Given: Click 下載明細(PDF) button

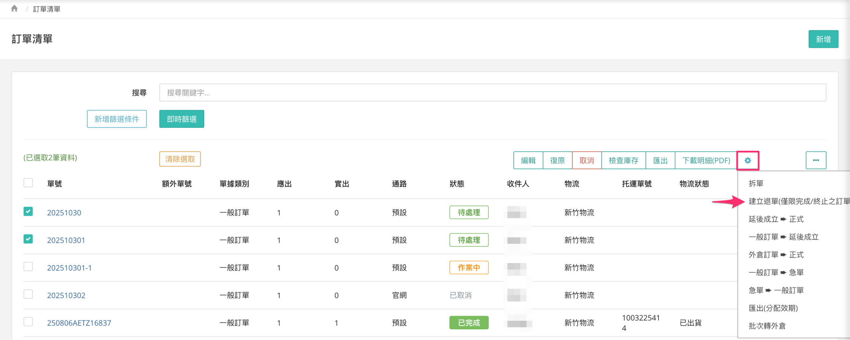Looking at the screenshot, I should pos(706,161).
